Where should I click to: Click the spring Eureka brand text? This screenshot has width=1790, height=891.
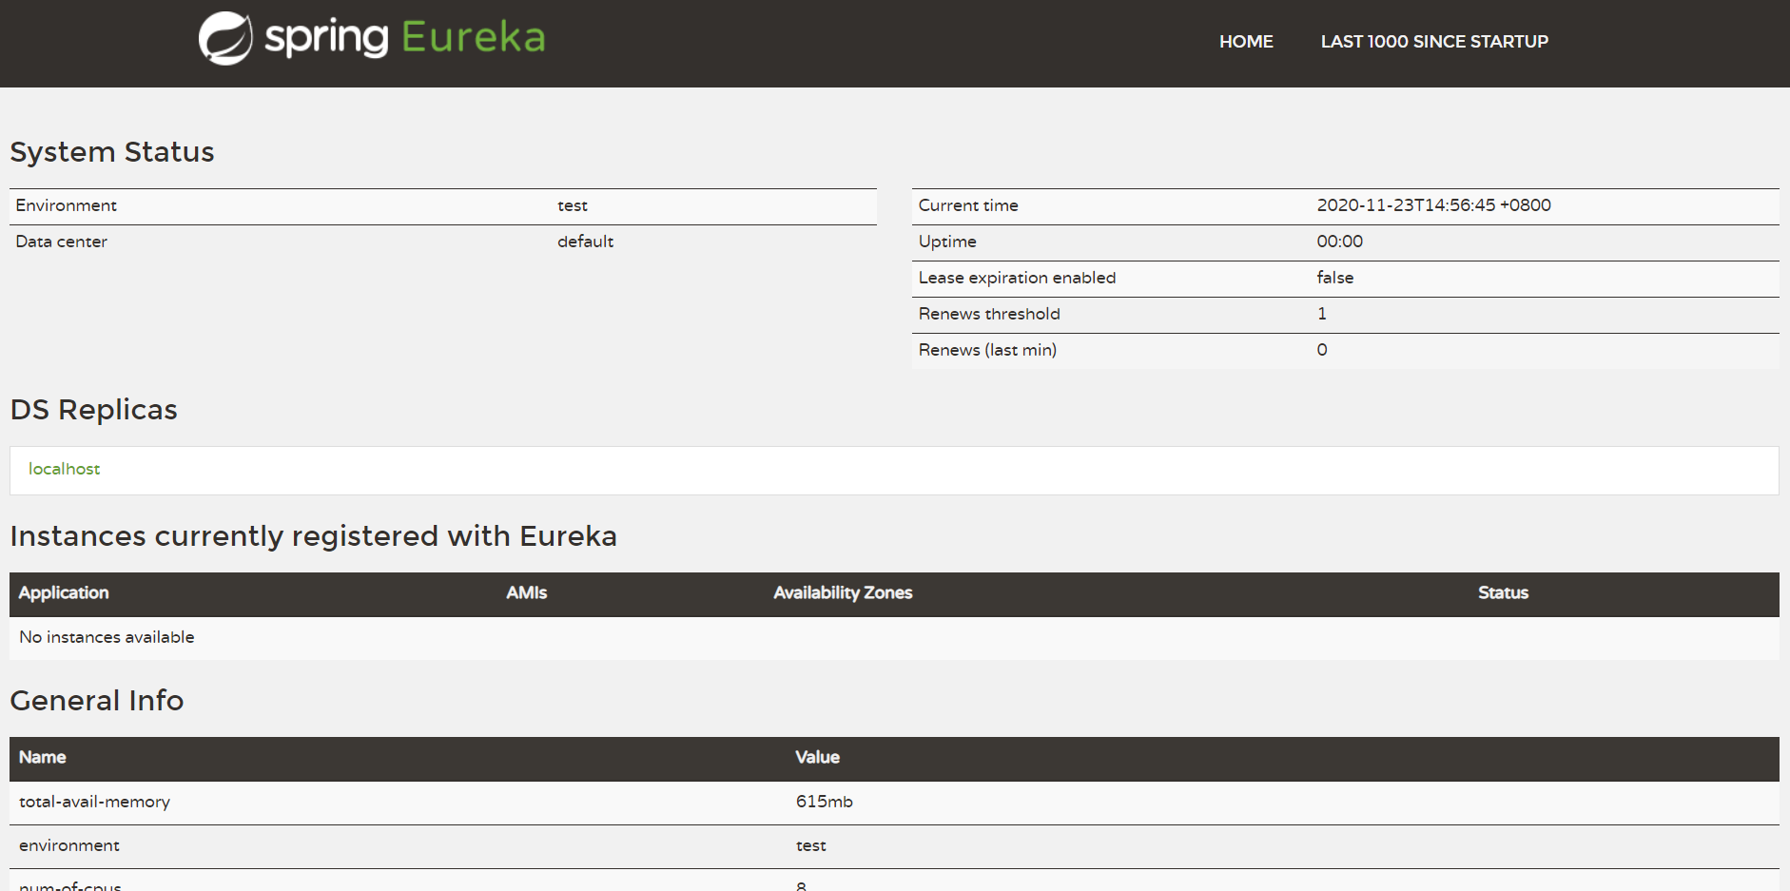coord(405,38)
